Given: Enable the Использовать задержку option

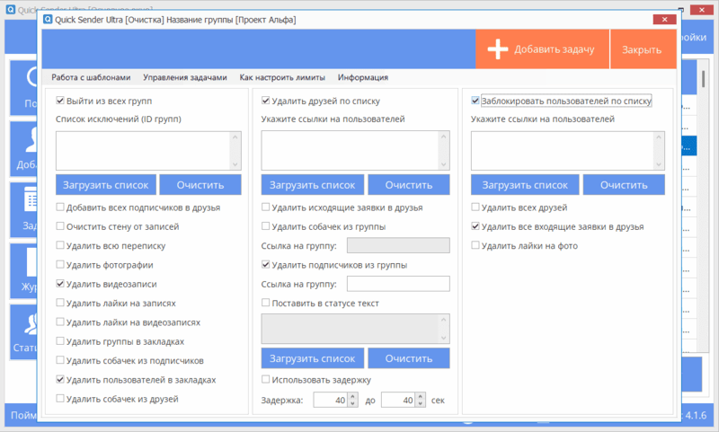Looking at the screenshot, I should (x=266, y=380).
